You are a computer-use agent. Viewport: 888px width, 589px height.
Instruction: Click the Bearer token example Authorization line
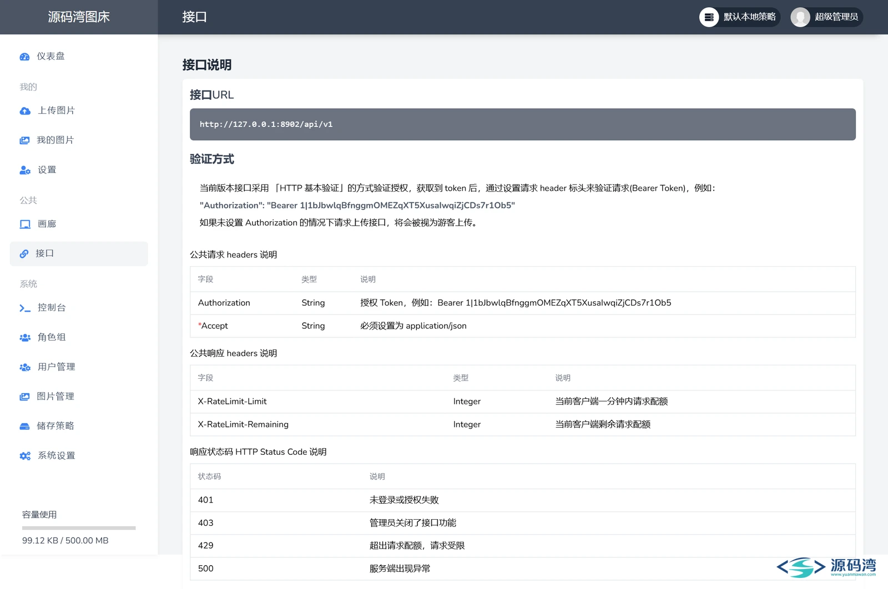pos(357,205)
